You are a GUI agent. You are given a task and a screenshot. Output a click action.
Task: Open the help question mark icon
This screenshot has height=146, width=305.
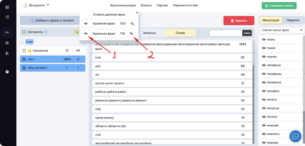click(7, 72)
